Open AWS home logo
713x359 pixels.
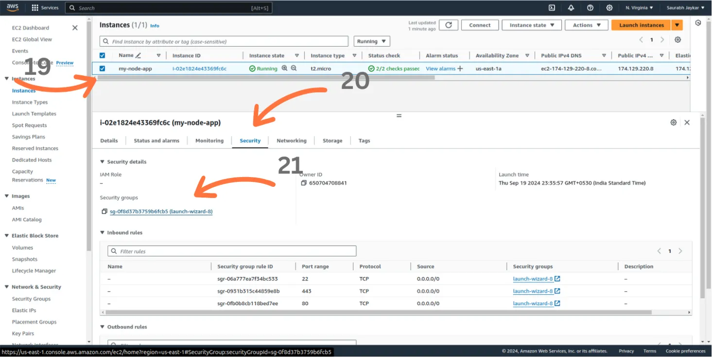13,7
